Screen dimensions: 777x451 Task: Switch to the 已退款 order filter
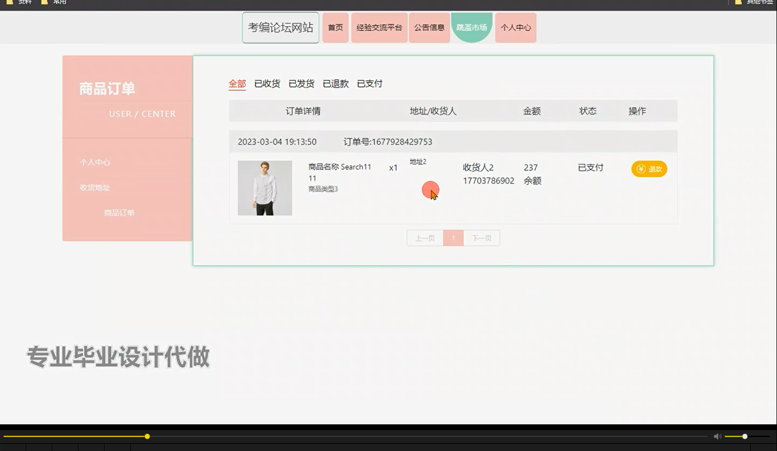[336, 84]
